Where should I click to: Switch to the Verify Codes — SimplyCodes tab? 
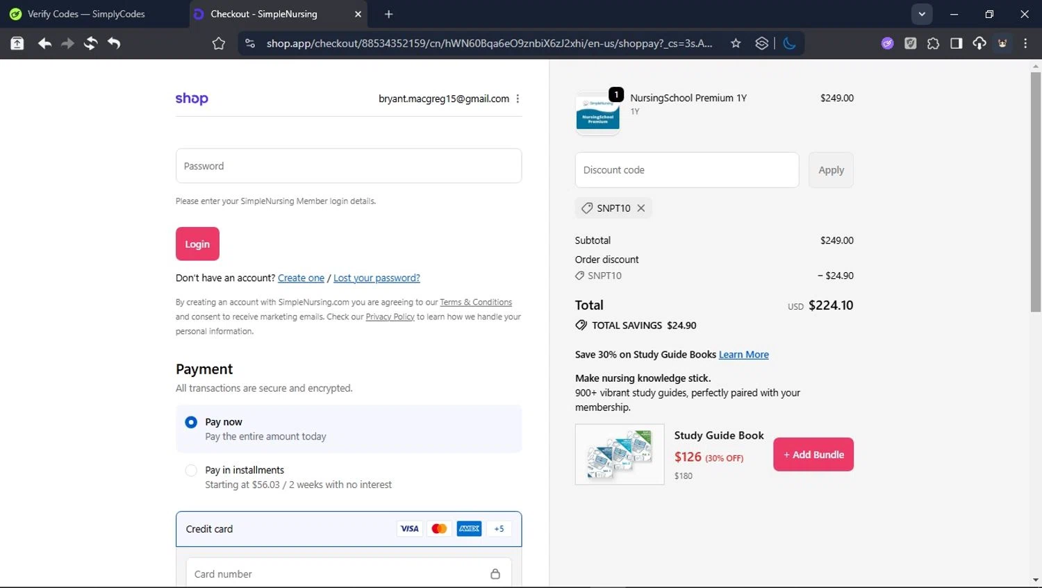87,14
